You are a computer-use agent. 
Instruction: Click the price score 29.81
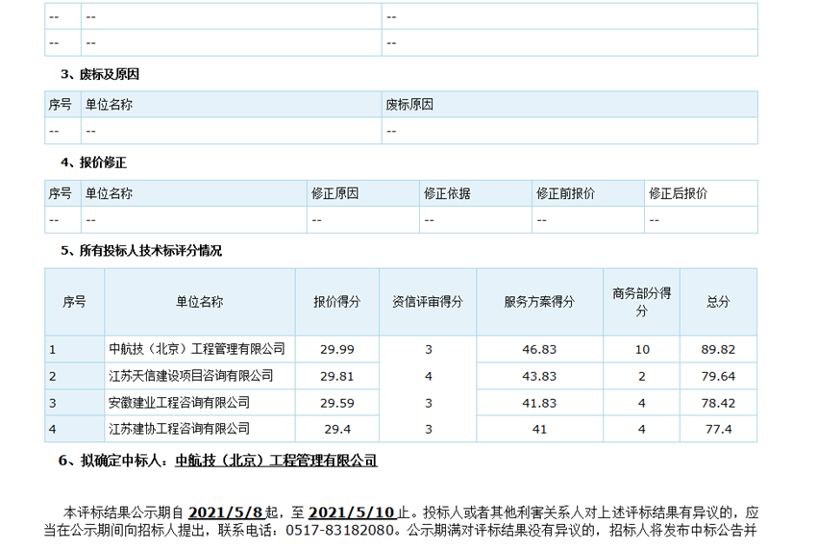[x=337, y=376]
